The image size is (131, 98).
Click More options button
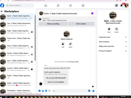(81, 24)
